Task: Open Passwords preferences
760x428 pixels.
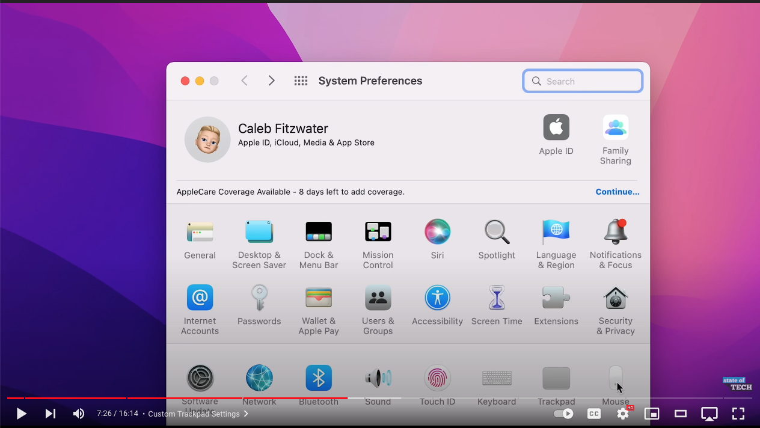Action: (259, 305)
